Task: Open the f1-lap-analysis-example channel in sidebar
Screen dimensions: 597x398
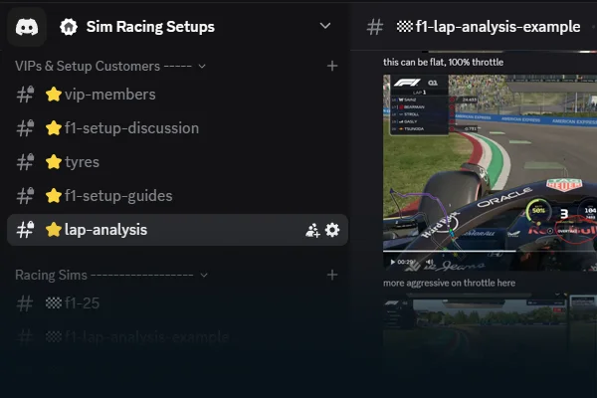Action: click(177, 337)
